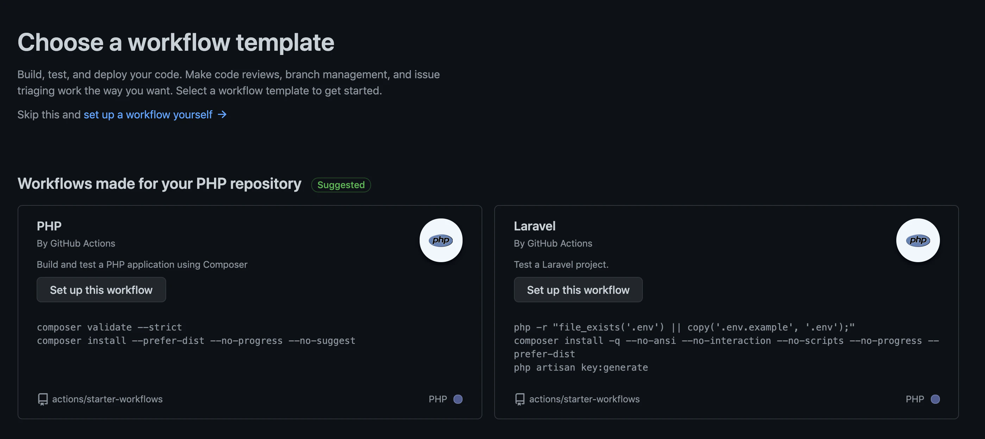Click the PHP language color dot on PHP card

[x=458, y=399]
